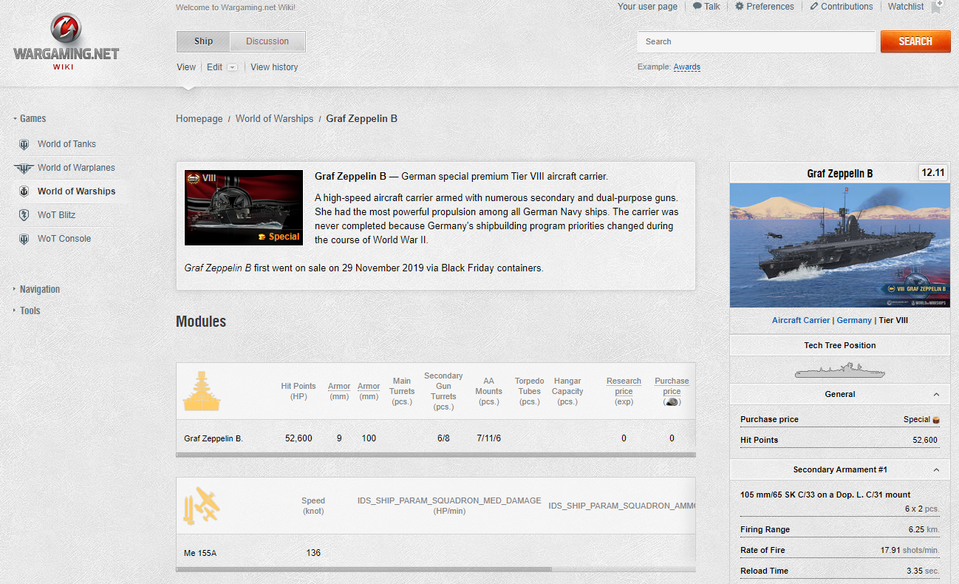
Task: Open the Graf Zeppelin B ship artwork
Action: point(840,245)
